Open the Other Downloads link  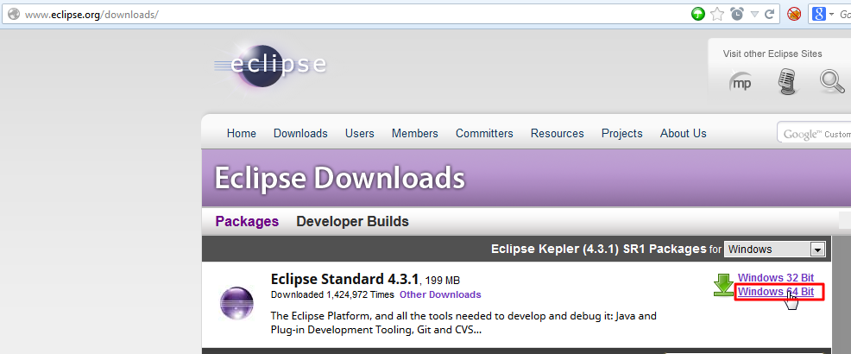[x=440, y=294]
